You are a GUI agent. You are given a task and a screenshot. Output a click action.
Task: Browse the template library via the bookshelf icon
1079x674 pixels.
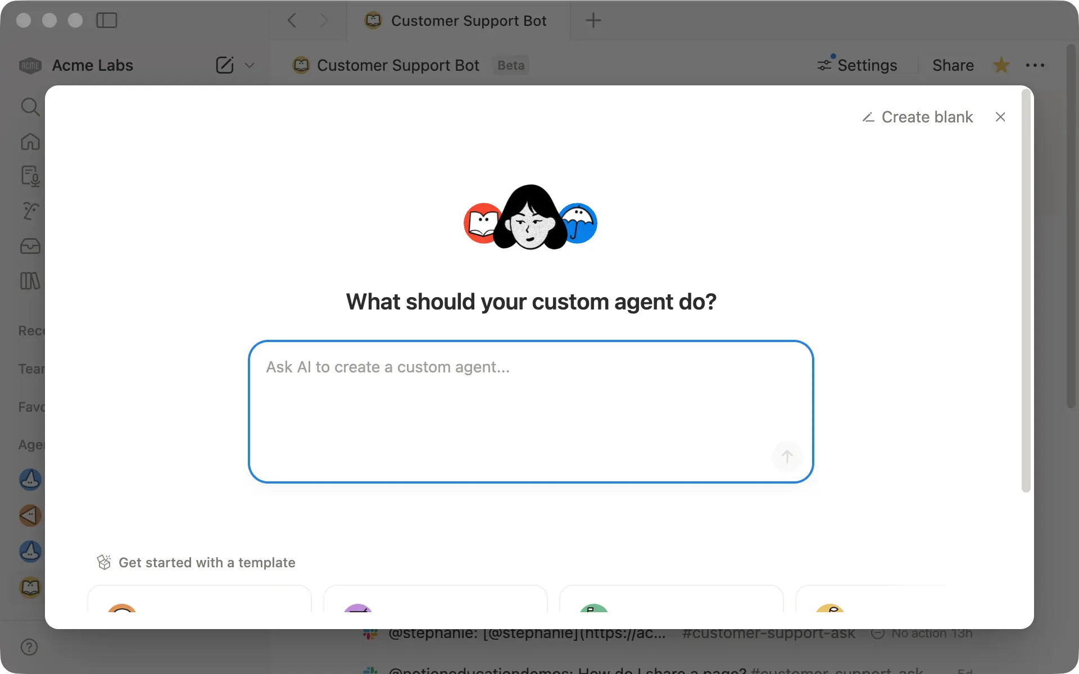point(30,281)
